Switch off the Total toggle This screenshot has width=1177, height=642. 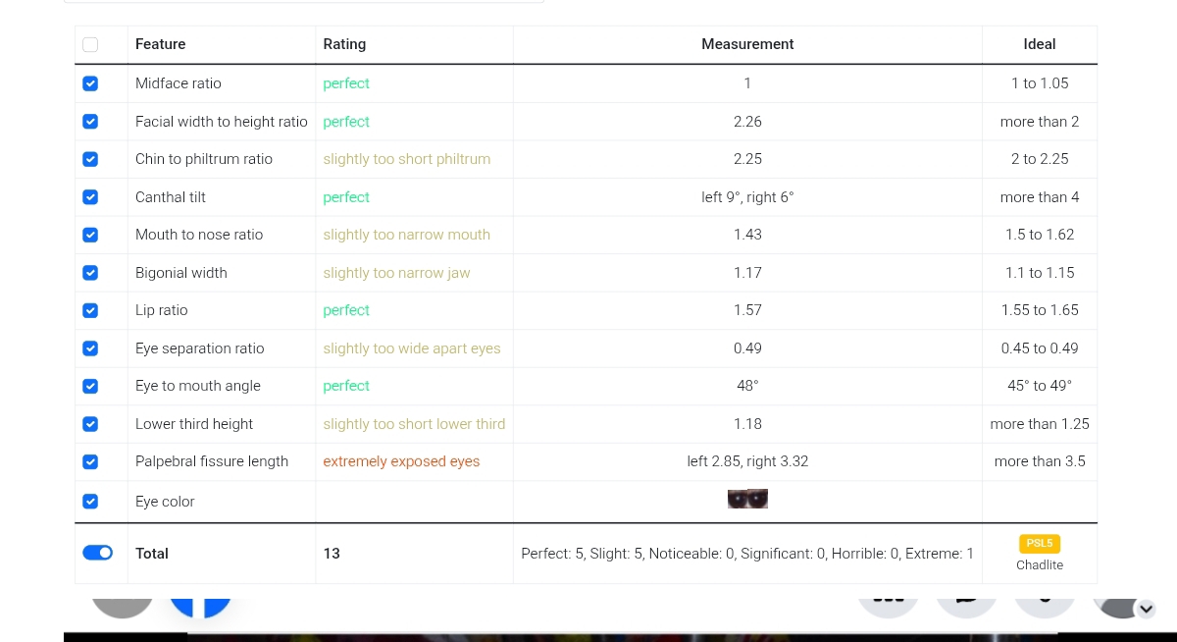(x=98, y=554)
